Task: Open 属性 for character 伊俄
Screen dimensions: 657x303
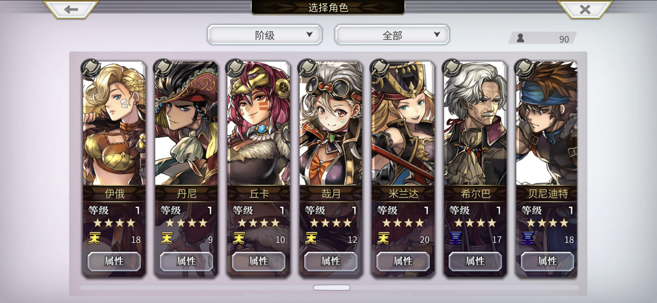Action: click(x=114, y=261)
